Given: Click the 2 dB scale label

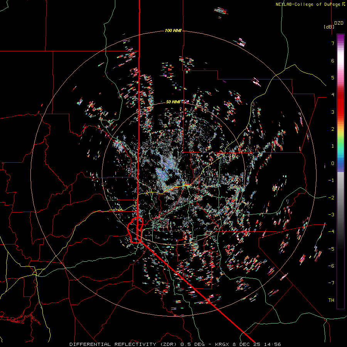Looking at the screenshot, I should (x=333, y=129).
